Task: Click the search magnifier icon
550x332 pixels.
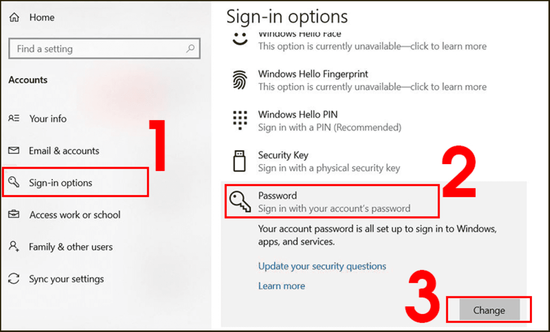Action: tap(190, 49)
